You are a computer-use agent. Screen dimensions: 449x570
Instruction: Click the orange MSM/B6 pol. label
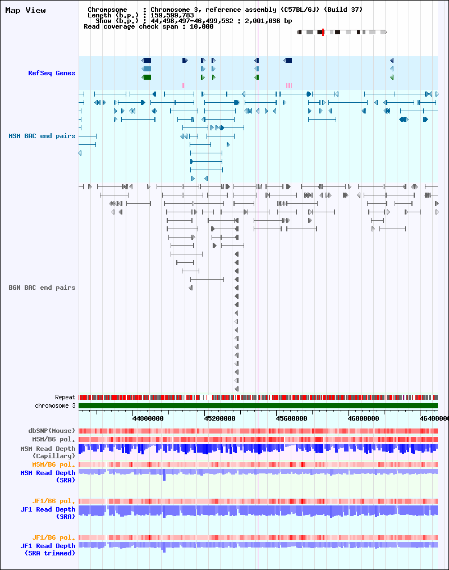click(54, 464)
